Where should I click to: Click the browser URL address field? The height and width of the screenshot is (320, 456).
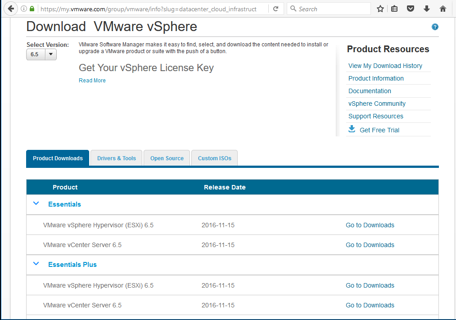click(148, 9)
